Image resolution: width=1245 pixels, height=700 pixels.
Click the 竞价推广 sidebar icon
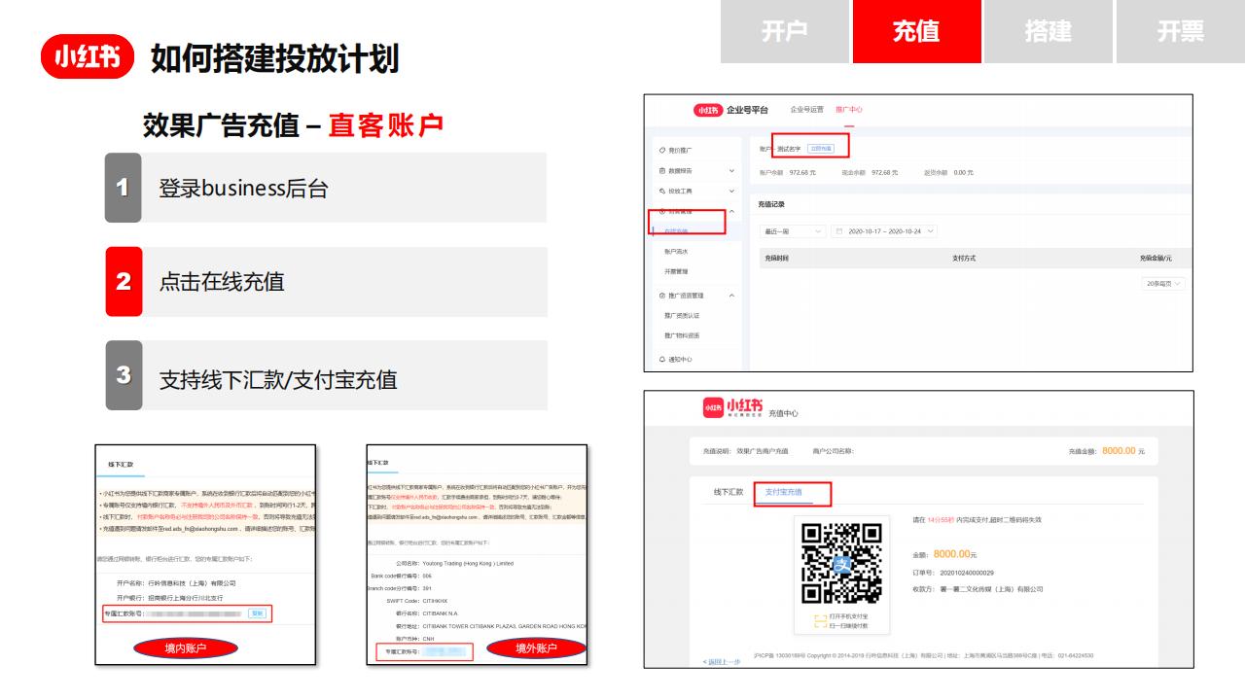(x=662, y=150)
